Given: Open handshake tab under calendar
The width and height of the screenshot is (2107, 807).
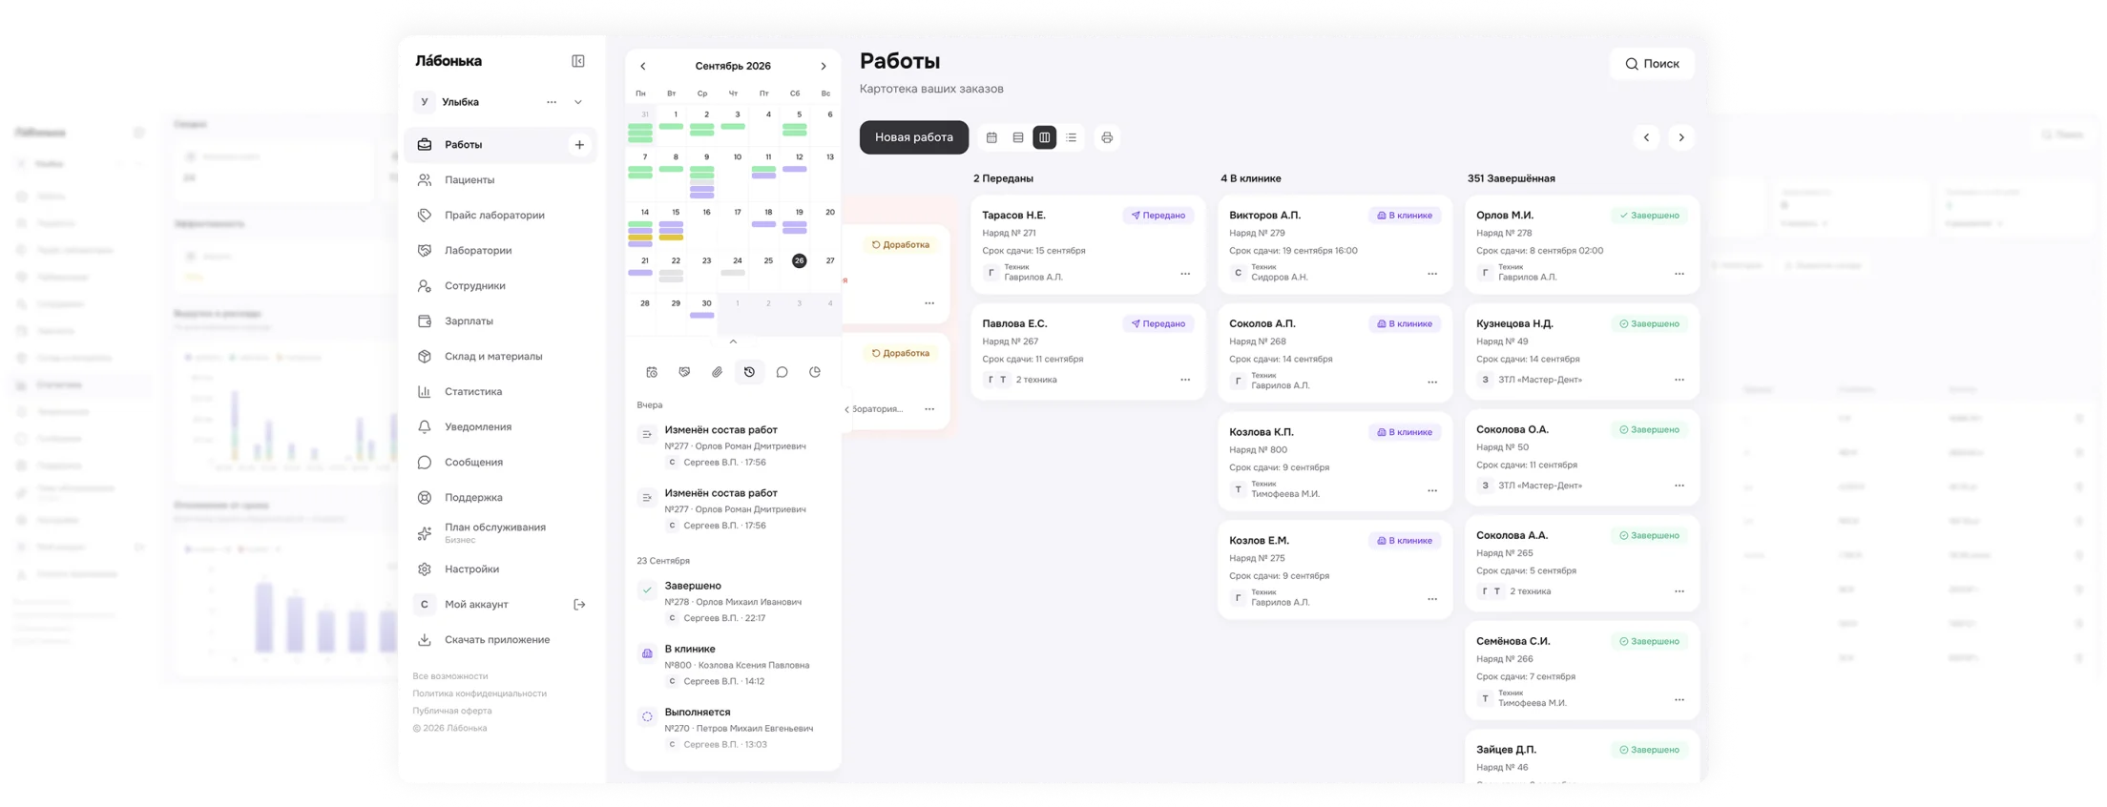Looking at the screenshot, I should pyautogui.click(x=684, y=372).
